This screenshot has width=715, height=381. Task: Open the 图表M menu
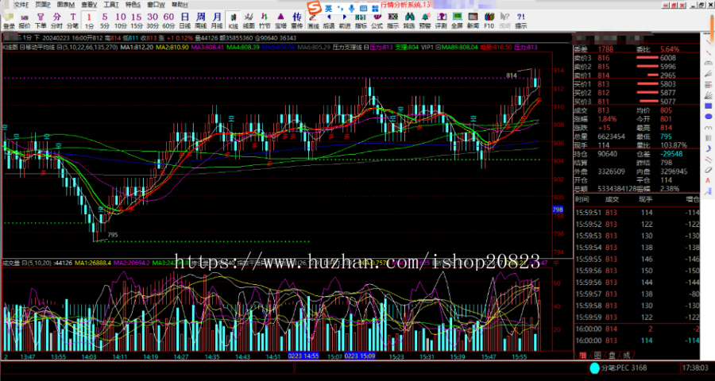click(66, 5)
